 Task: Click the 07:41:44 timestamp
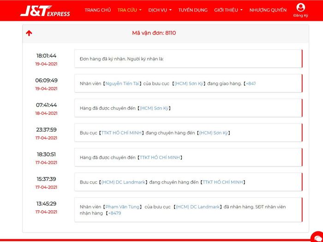coord(46,105)
